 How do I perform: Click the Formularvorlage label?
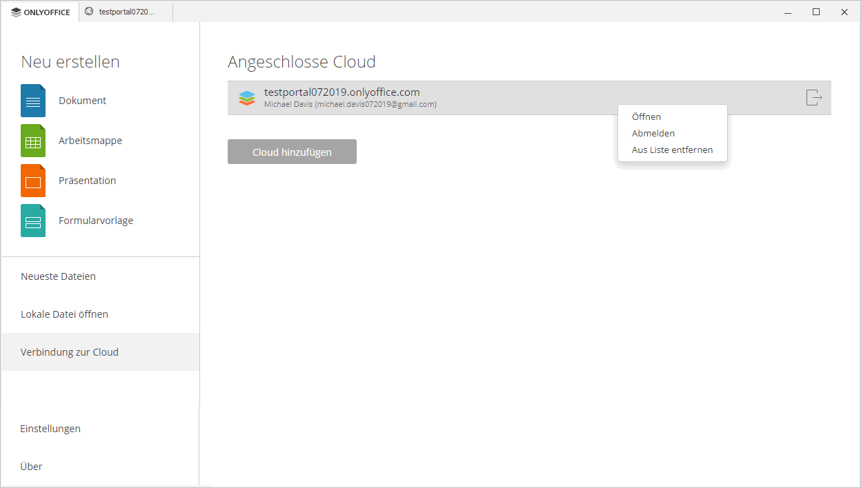(x=96, y=221)
